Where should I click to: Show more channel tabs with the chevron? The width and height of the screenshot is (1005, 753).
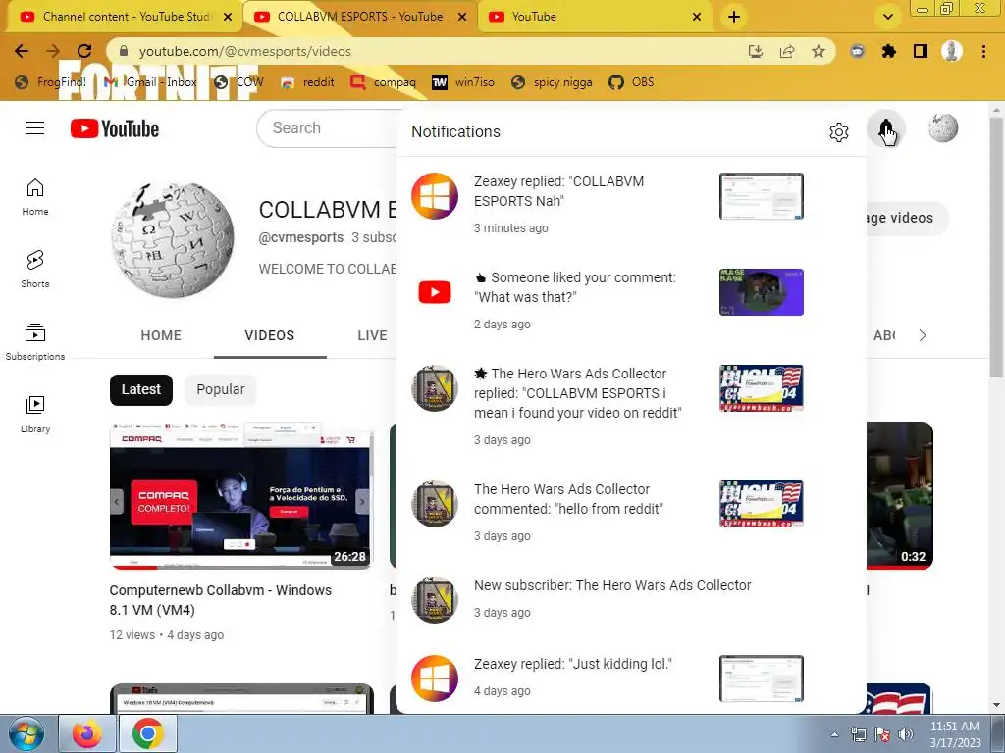click(x=923, y=335)
